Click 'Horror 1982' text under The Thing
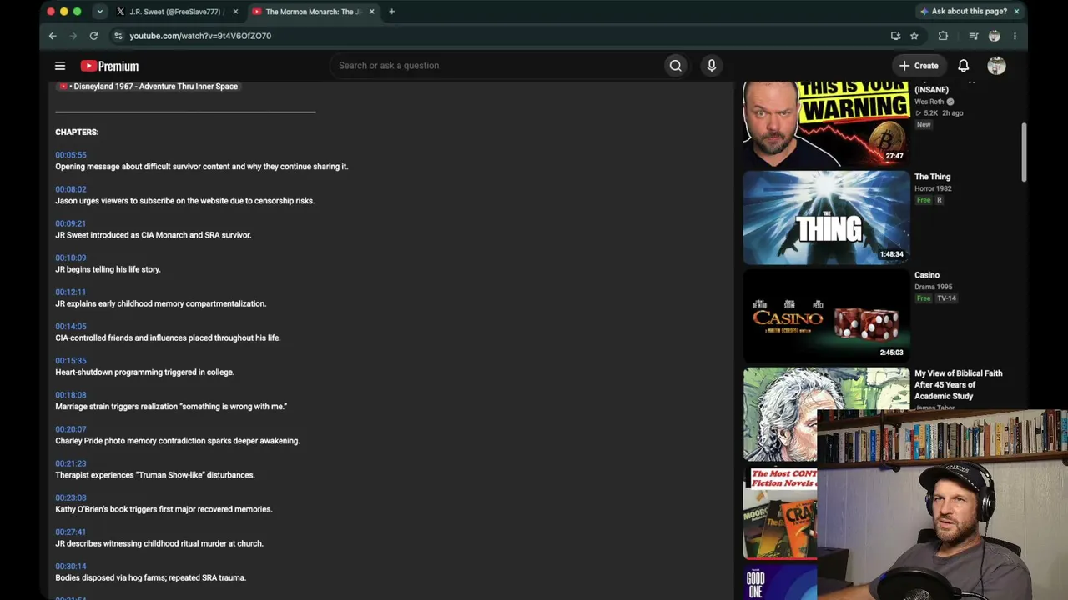The image size is (1068, 600). pos(933,188)
